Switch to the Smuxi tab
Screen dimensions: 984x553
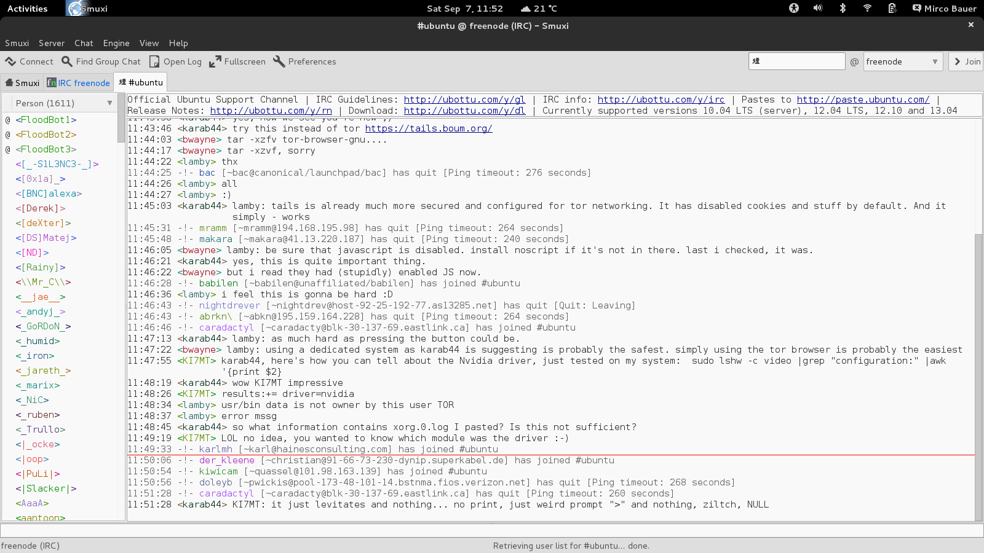coord(22,83)
